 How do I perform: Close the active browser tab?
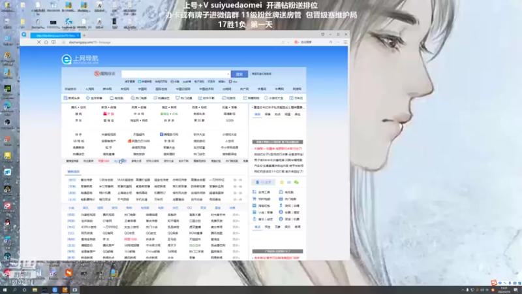(x=78, y=35)
